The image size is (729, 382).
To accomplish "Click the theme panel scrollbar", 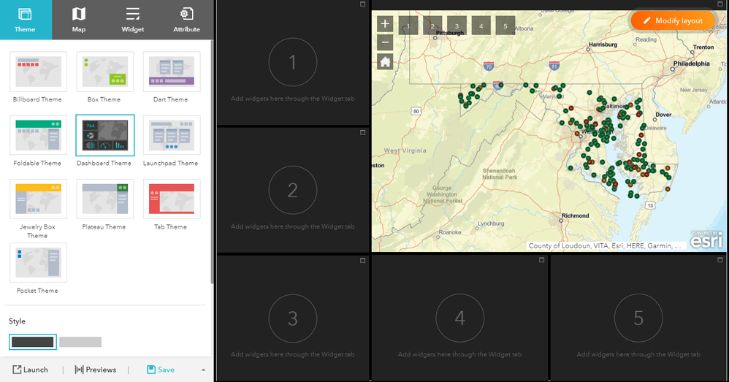I will pyautogui.click(x=212, y=161).
